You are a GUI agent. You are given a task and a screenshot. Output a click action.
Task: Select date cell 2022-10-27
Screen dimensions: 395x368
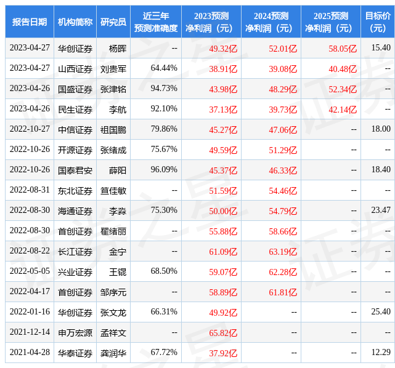(30, 129)
